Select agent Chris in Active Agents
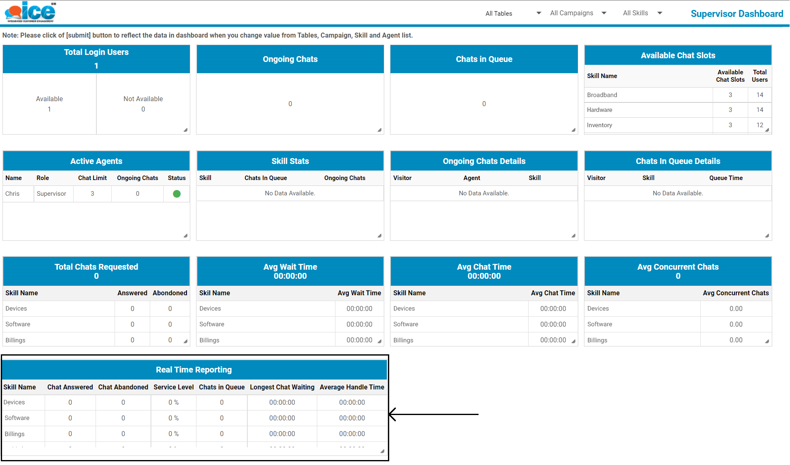Screen dimensions: 790x465 click(12, 194)
